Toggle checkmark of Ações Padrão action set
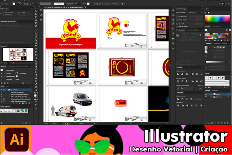Viewport: 232px width, 155px height. click(2, 90)
